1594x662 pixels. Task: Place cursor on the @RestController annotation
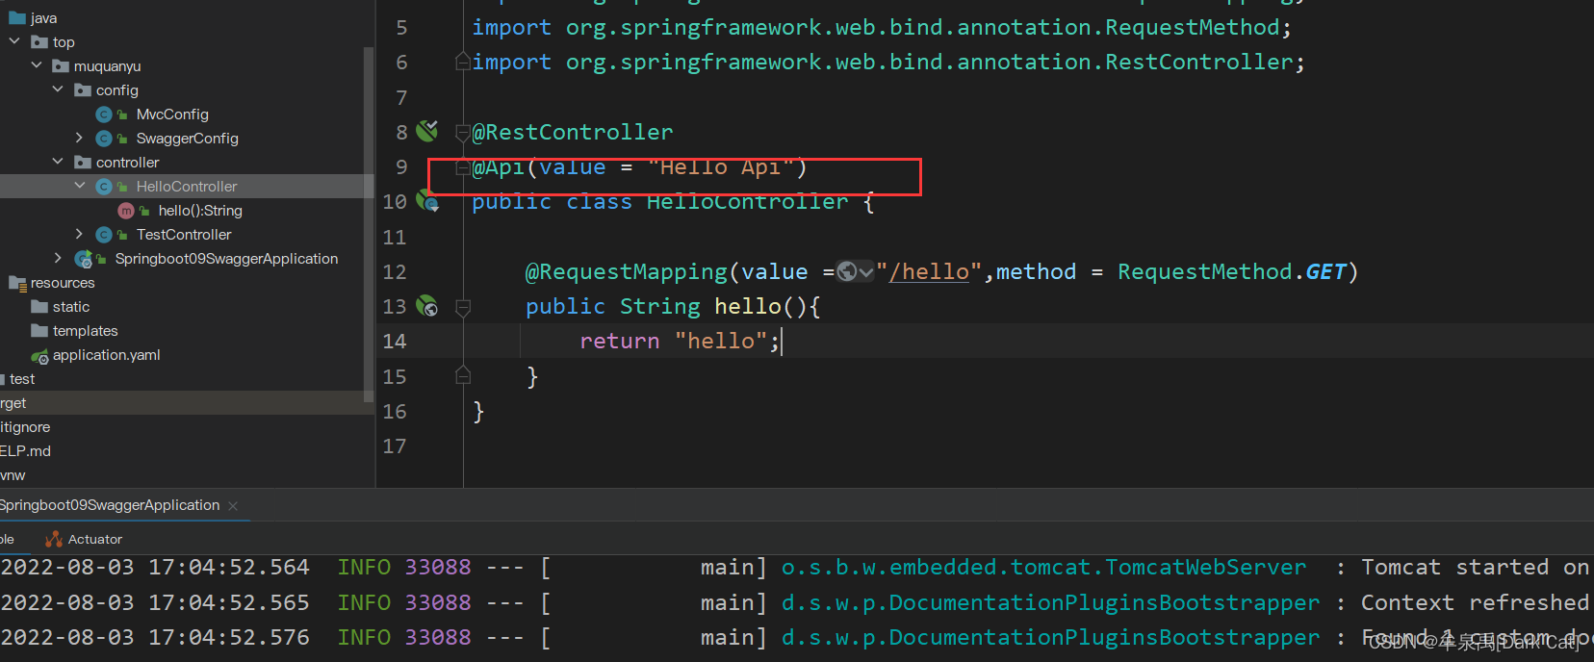tap(573, 132)
